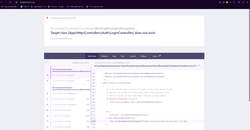
Task: Click the heart bookmark icon in toolbar
Action: [234, 2]
